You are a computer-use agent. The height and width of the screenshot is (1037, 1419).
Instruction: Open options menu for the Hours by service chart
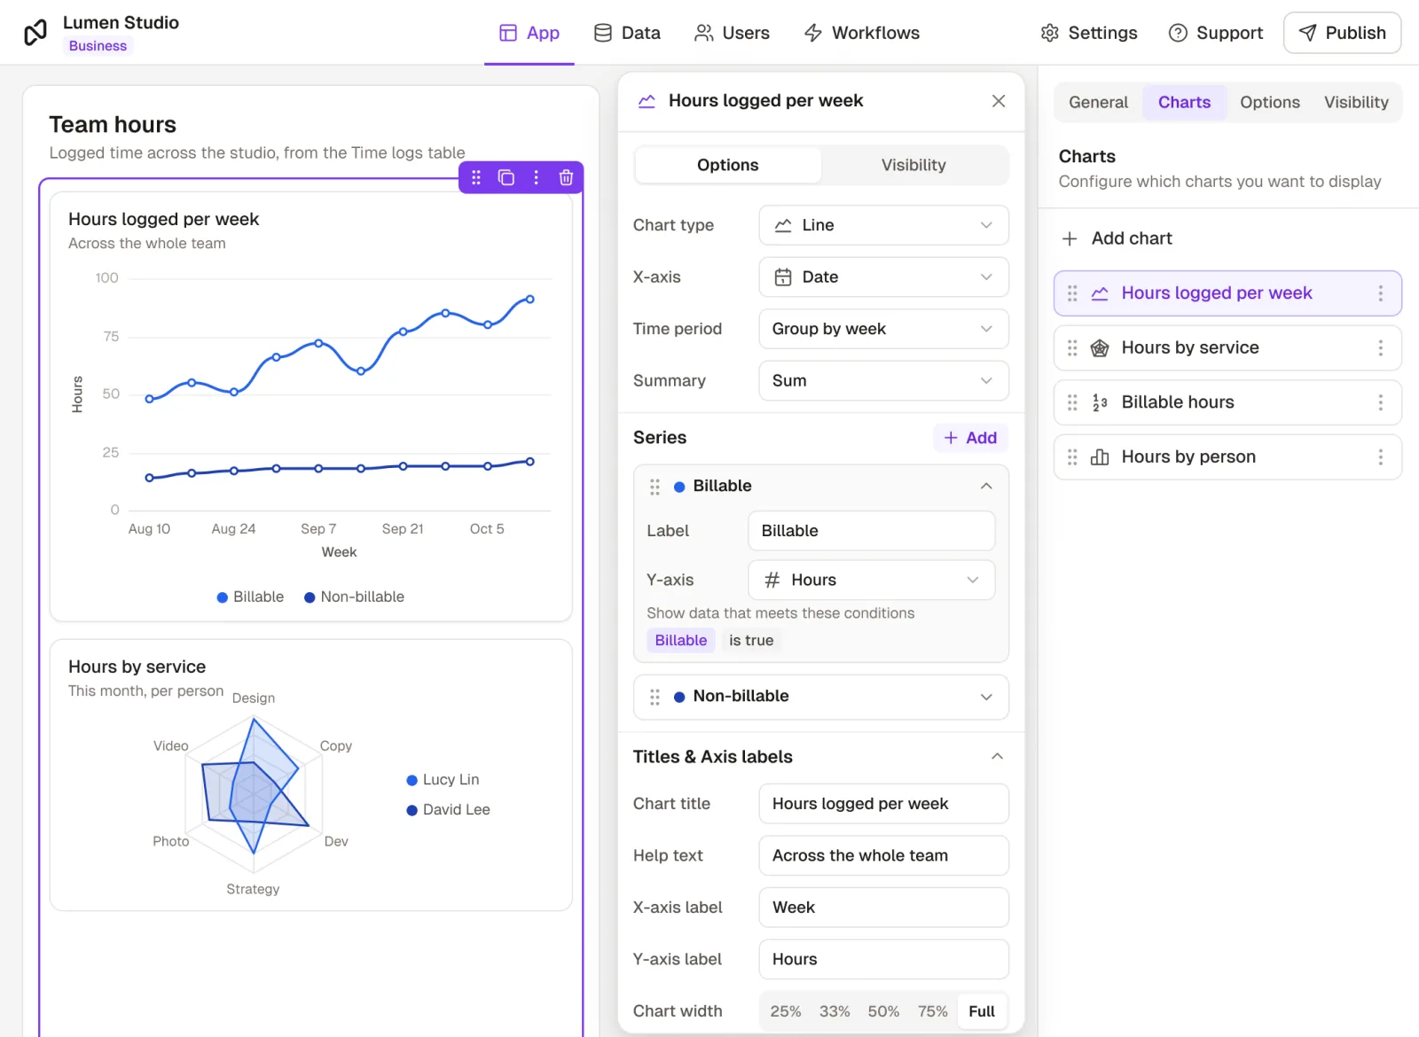[1380, 348]
